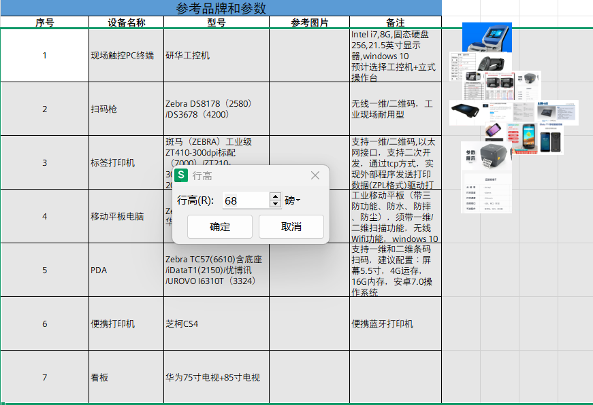Select the cell 移动平板电脑
Image resolution: width=593 pixels, height=405 pixels.
(127, 216)
